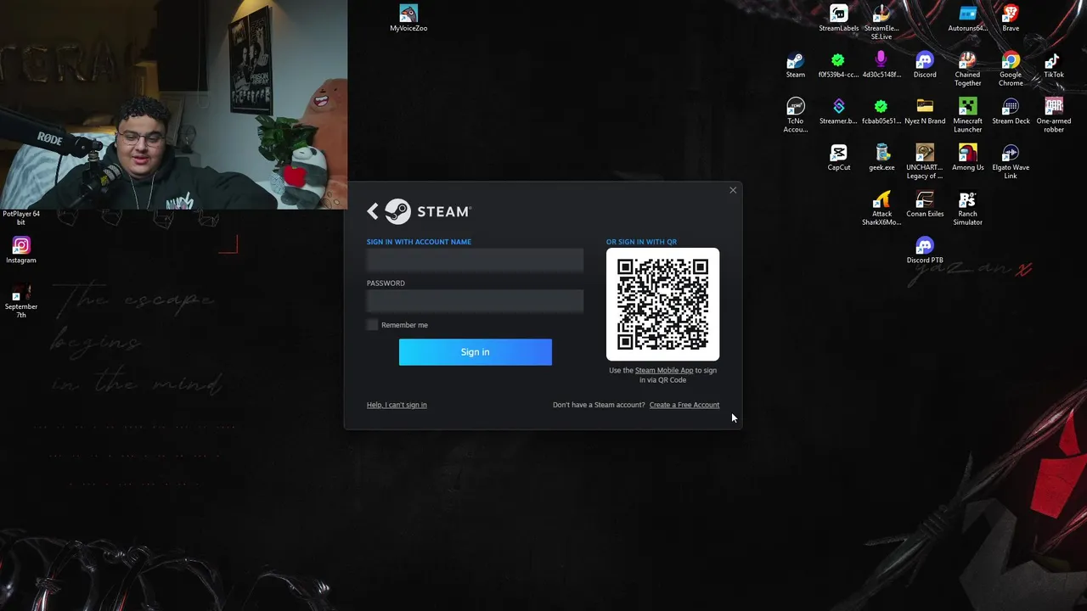Select the Autoruns64 desktop icon
The image size is (1087, 611).
point(967,18)
